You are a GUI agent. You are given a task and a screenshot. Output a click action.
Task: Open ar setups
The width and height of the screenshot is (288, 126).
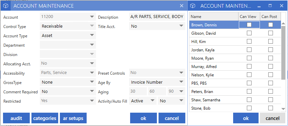[x=73, y=118]
